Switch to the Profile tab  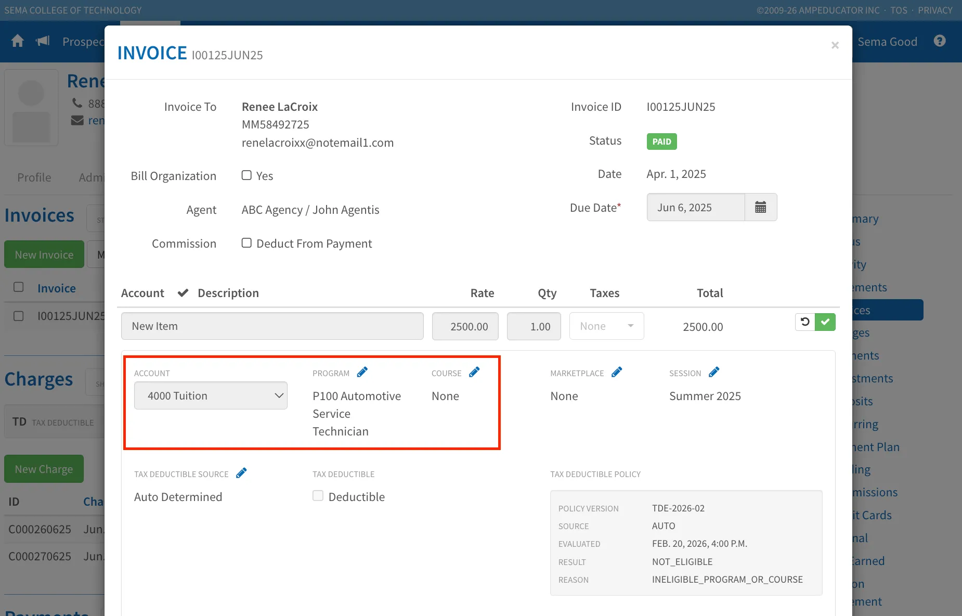34,177
